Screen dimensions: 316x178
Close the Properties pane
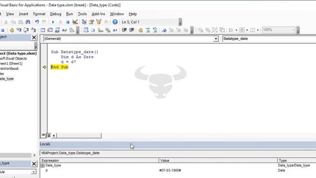34,164
